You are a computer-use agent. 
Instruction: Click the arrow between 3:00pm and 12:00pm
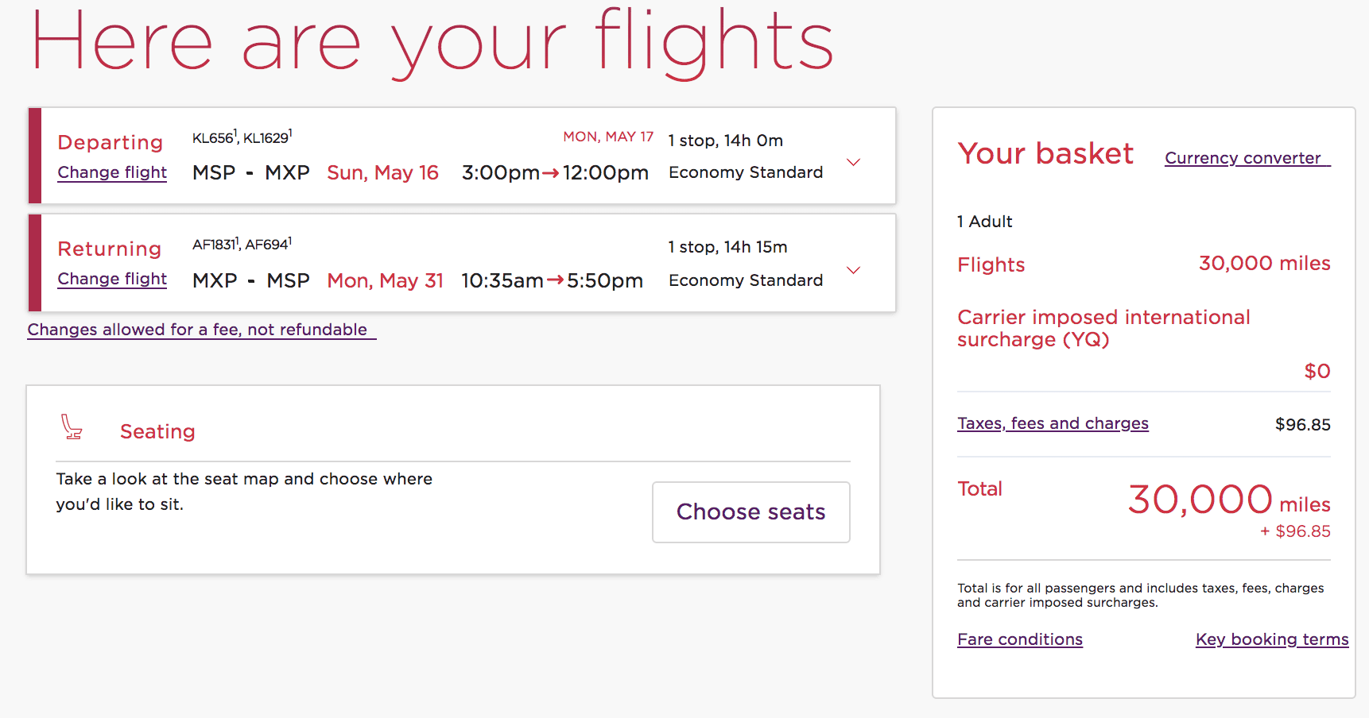tap(551, 173)
